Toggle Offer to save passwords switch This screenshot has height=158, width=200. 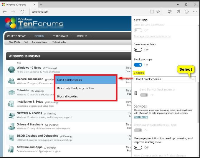point(138,30)
